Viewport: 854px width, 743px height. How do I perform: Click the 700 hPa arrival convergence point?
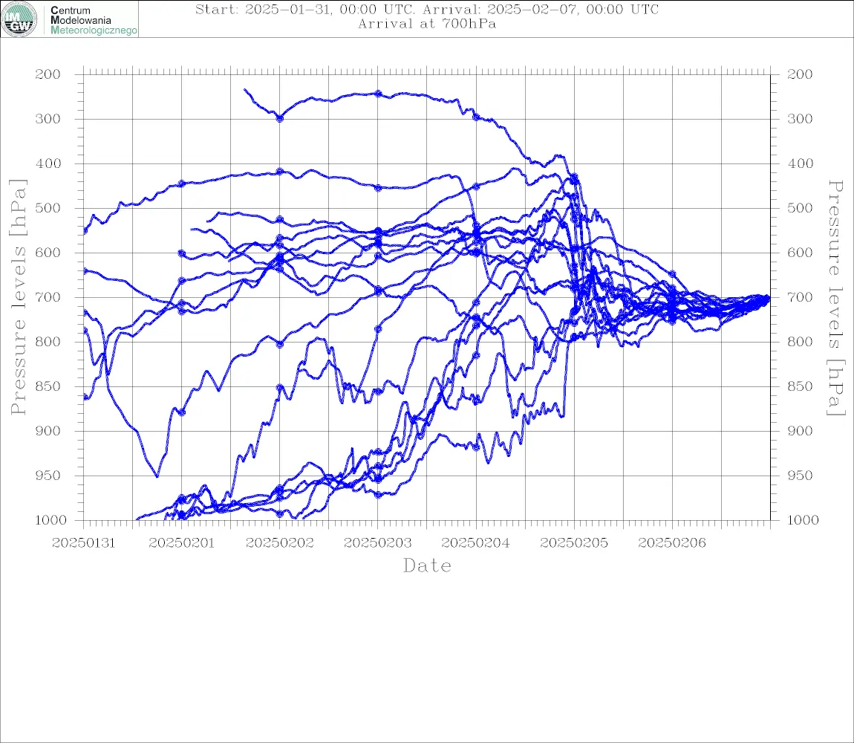(x=768, y=298)
